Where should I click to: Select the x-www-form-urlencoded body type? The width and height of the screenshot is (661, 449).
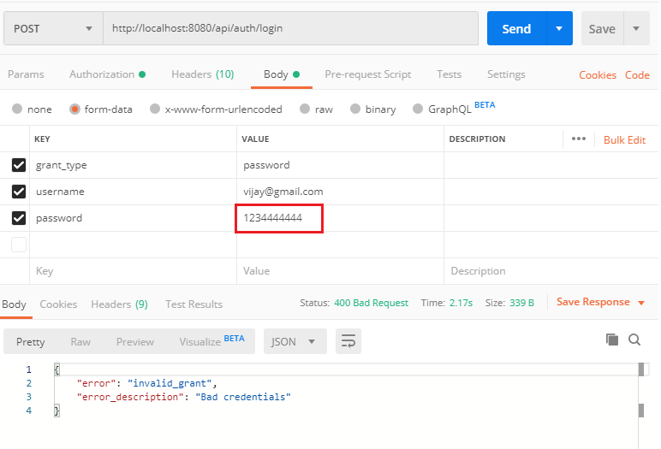pos(155,109)
